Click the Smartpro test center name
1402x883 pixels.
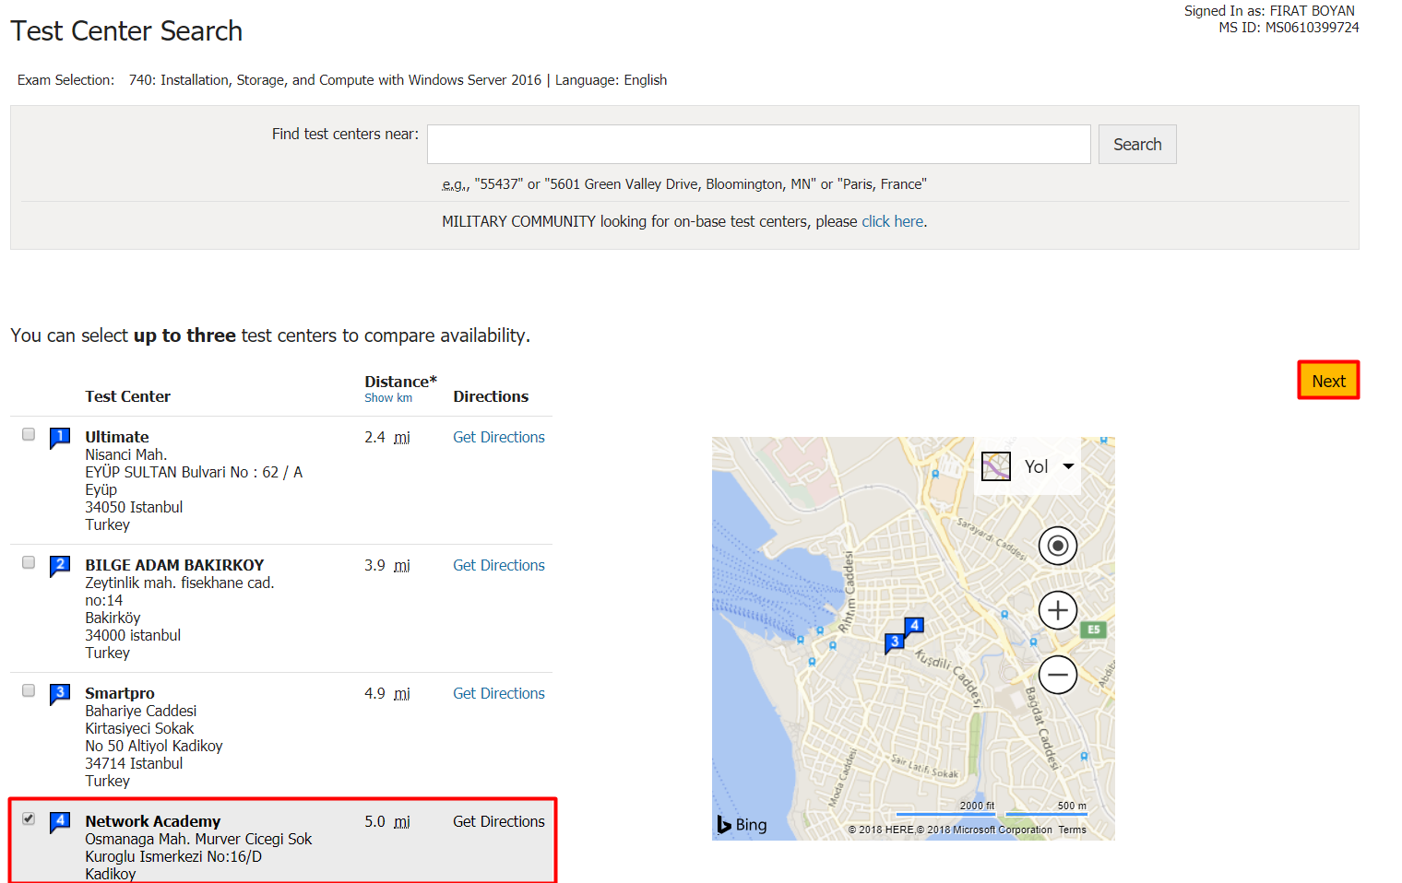click(x=120, y=693)
